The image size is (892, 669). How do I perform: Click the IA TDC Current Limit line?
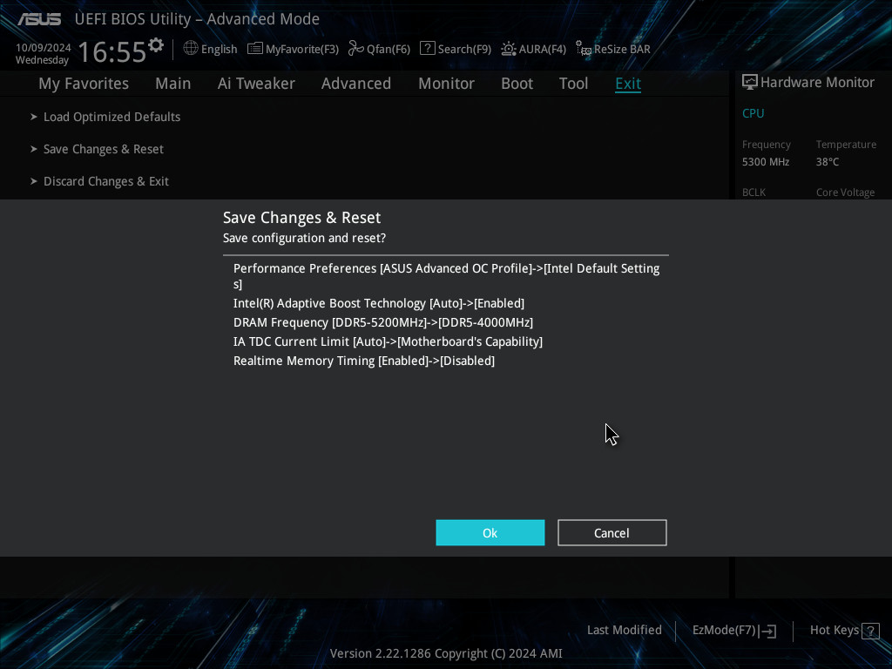pos(388,341)
